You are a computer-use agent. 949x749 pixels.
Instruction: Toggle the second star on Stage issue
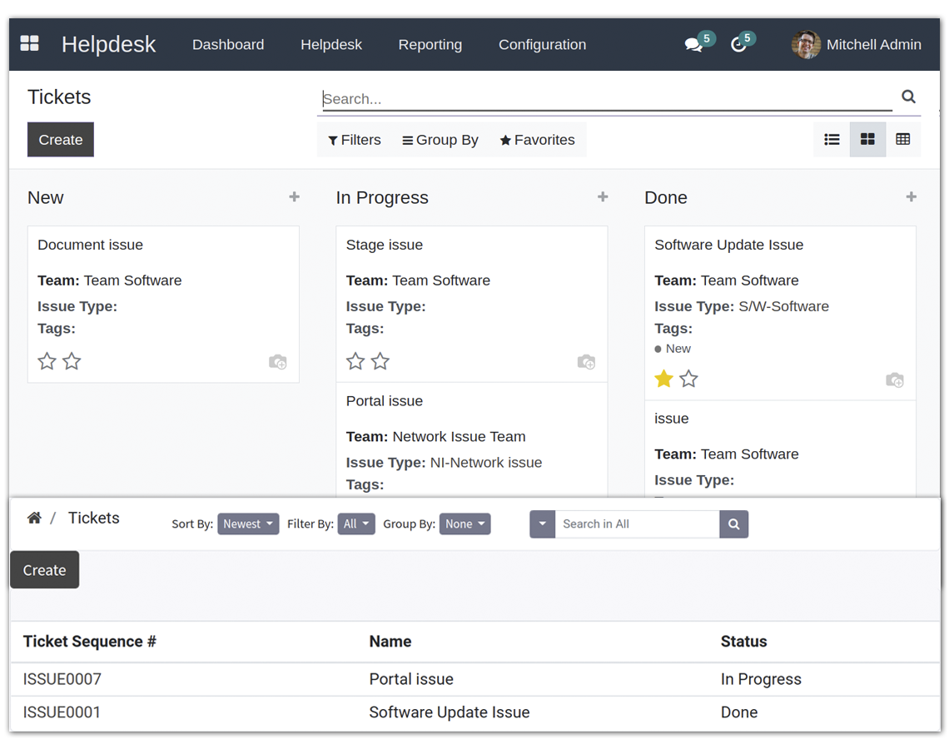(380, 361)
